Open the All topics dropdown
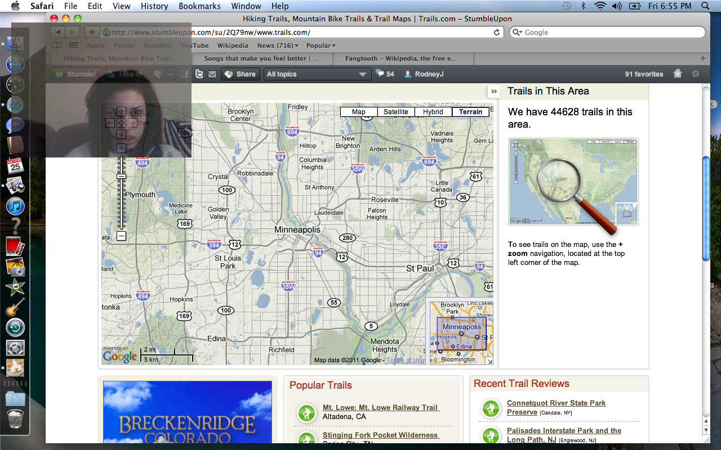721x450 pixels. (x=317, y=74)
